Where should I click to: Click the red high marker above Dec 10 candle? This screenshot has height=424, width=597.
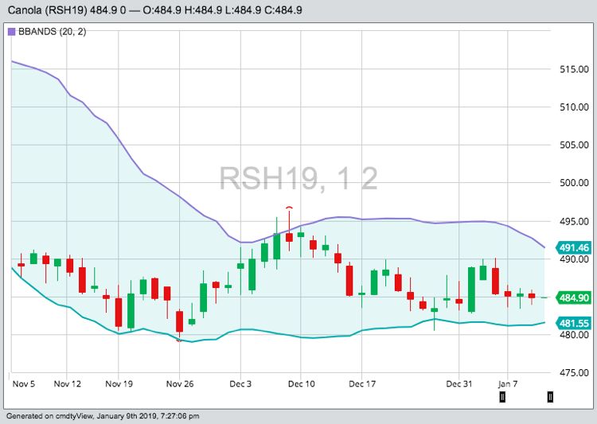pos(290,208)
